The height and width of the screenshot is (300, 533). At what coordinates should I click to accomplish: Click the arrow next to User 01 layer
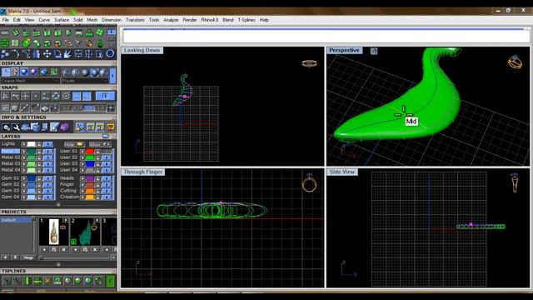tap(82, 152)
